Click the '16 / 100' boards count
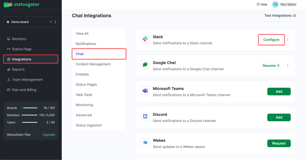Screen dimensions: 306x160 pyautogui.click(x=49, y=108)
